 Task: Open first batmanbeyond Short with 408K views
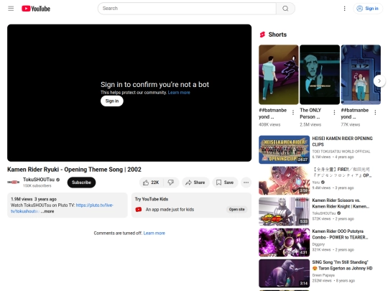[279, 75]
